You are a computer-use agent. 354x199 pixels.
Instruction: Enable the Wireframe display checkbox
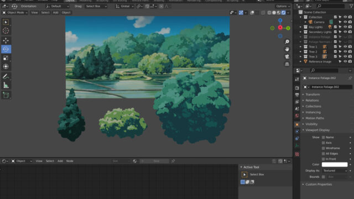(323, 148)
